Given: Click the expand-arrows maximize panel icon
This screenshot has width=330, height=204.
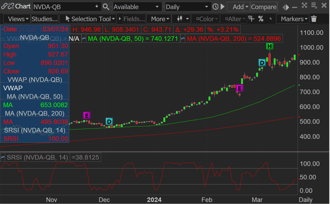Looking at the screenshot, I should coord(304,5).
